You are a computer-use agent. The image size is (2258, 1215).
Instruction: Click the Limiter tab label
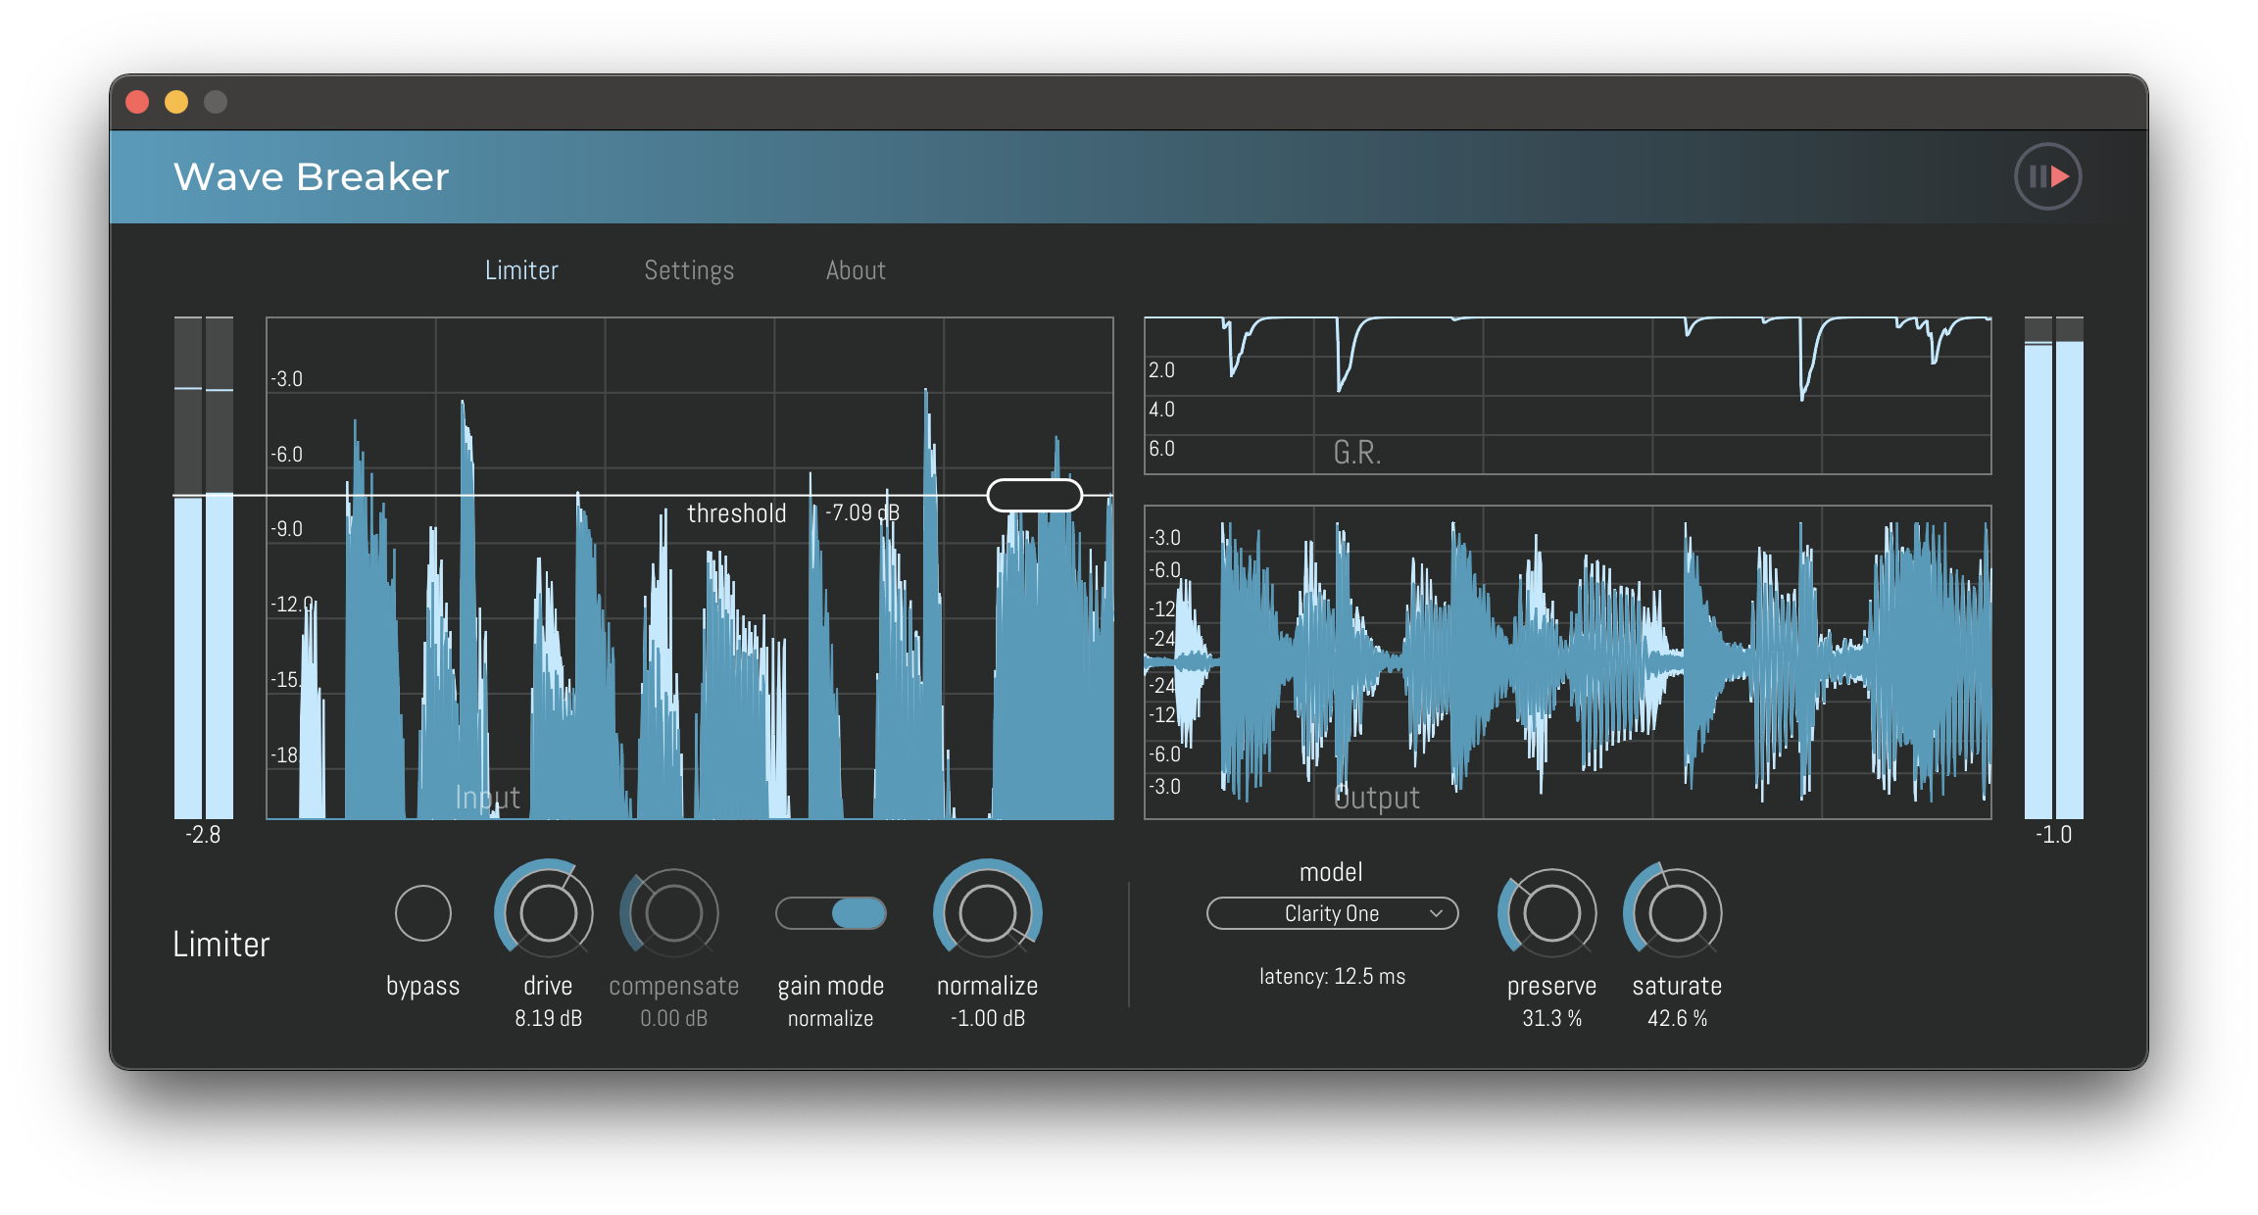point(521,269)
